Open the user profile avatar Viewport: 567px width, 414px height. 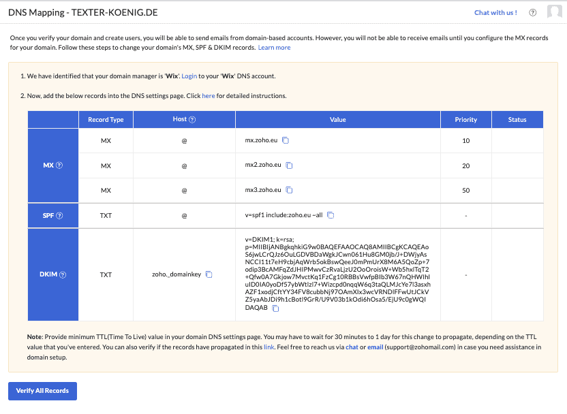[554, 12]
